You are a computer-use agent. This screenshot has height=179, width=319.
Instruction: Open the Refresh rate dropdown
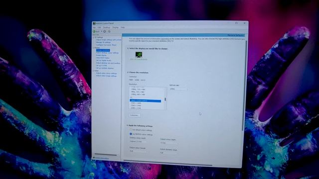coord(179,89)
